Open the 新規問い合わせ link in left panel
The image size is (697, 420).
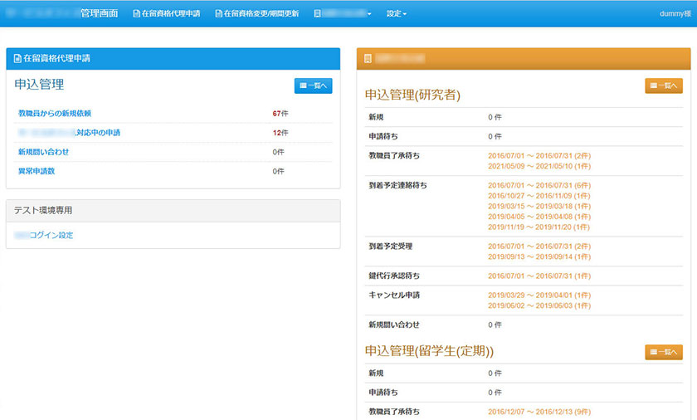pyautogui.click(x=43, y=152)
